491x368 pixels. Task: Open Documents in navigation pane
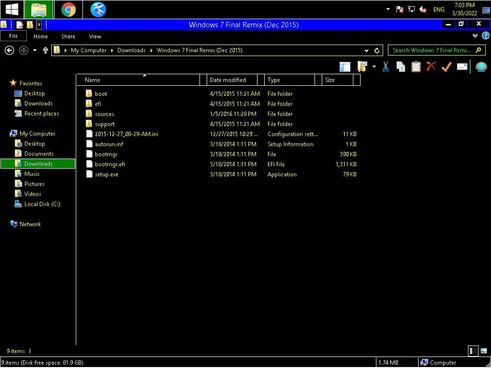pyautogui.click(x=39, y=154)
